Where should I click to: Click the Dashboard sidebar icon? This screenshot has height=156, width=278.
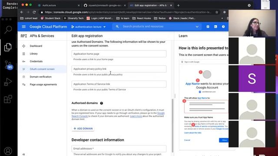coord(24,46)
